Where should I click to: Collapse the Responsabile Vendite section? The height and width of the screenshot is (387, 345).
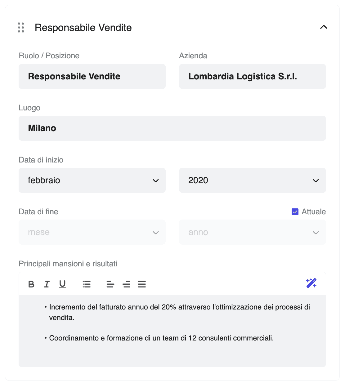click(324, 27)
